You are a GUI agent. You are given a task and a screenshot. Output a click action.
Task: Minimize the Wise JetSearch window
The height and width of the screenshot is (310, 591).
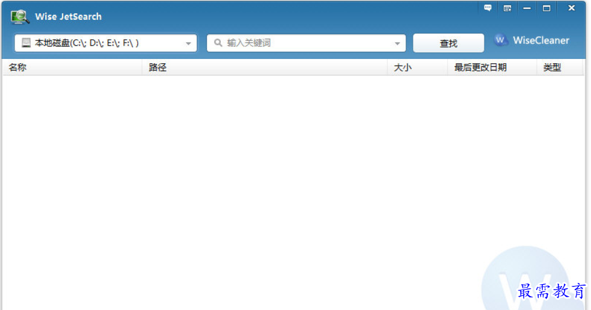[x=527, y=8]
